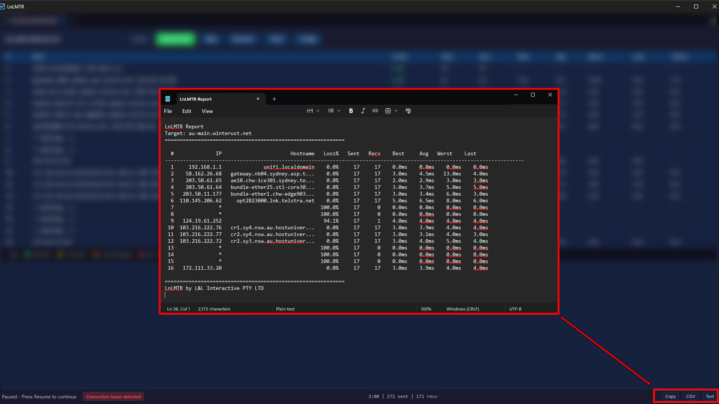Insert a table with the table icon

tap(388, 111)
